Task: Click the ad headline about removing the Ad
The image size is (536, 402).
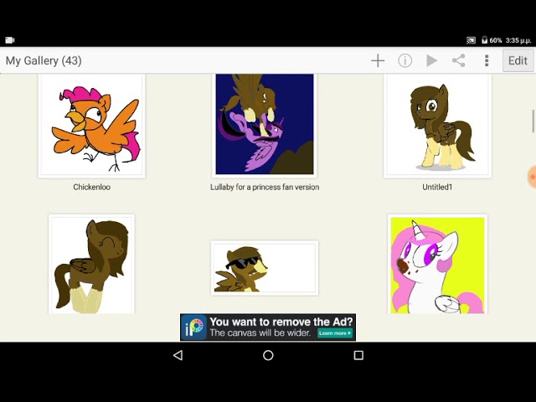Action: tap(281, 322)
